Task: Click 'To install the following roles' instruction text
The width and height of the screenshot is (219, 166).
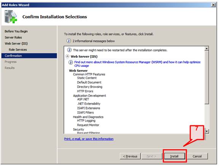Action: [109, 34]
